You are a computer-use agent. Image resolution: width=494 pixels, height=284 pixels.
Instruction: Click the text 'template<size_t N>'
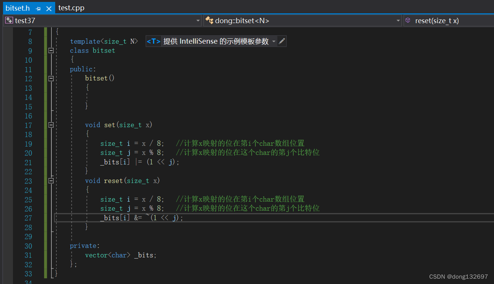(104, 41)
